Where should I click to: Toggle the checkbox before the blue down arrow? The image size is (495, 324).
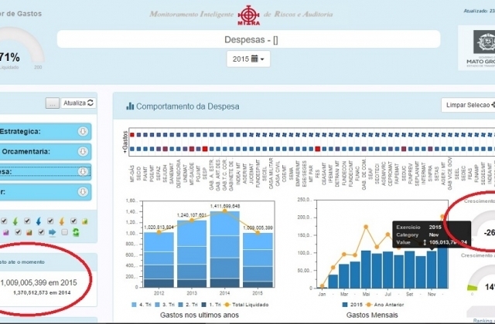tap(27, 221)
